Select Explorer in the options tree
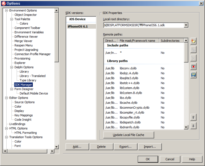 click(x=20, y=63)
